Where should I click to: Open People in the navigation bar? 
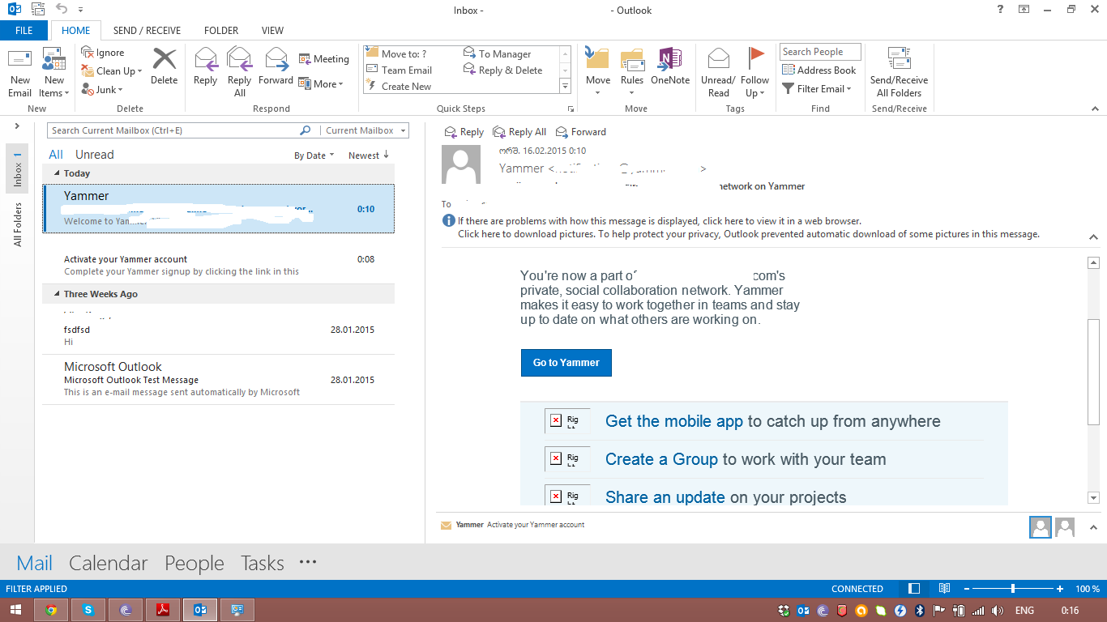194,563
